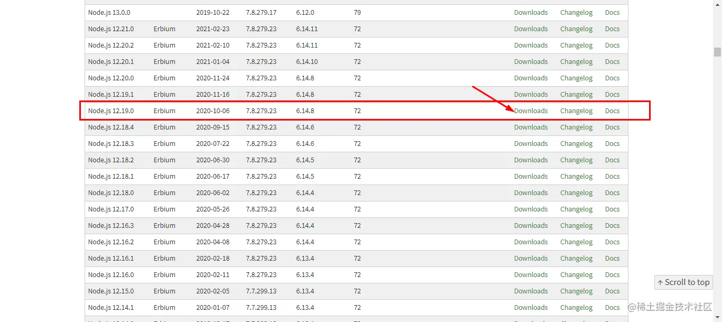Open Downloads for Node.js 12.15.0
Screen dimensions: 722x322
[x=531, y=291]
